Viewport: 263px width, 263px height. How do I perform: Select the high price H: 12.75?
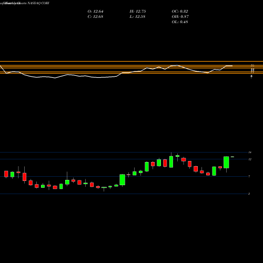click(x=138, y=12)
